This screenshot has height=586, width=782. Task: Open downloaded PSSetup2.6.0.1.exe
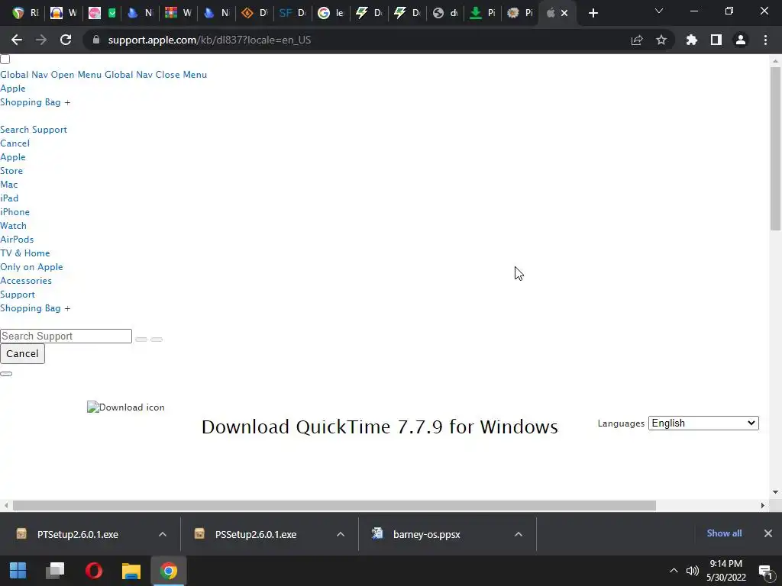click(x=255, y=535)
